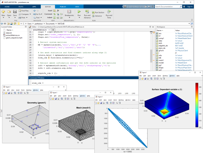The height and width of the screenshot is (153, 203).
Task: Click the Run and Advance icon
Action: pyautogui.click(x=87, y=12)
